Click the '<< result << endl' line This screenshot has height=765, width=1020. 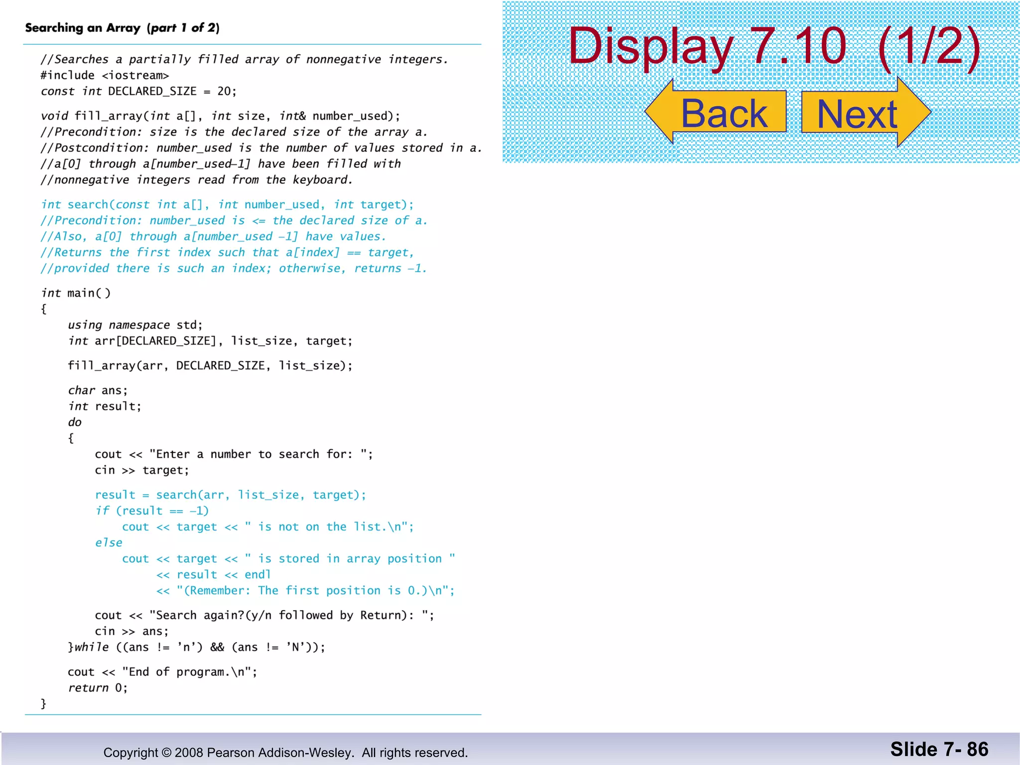[x=214, y=574]
